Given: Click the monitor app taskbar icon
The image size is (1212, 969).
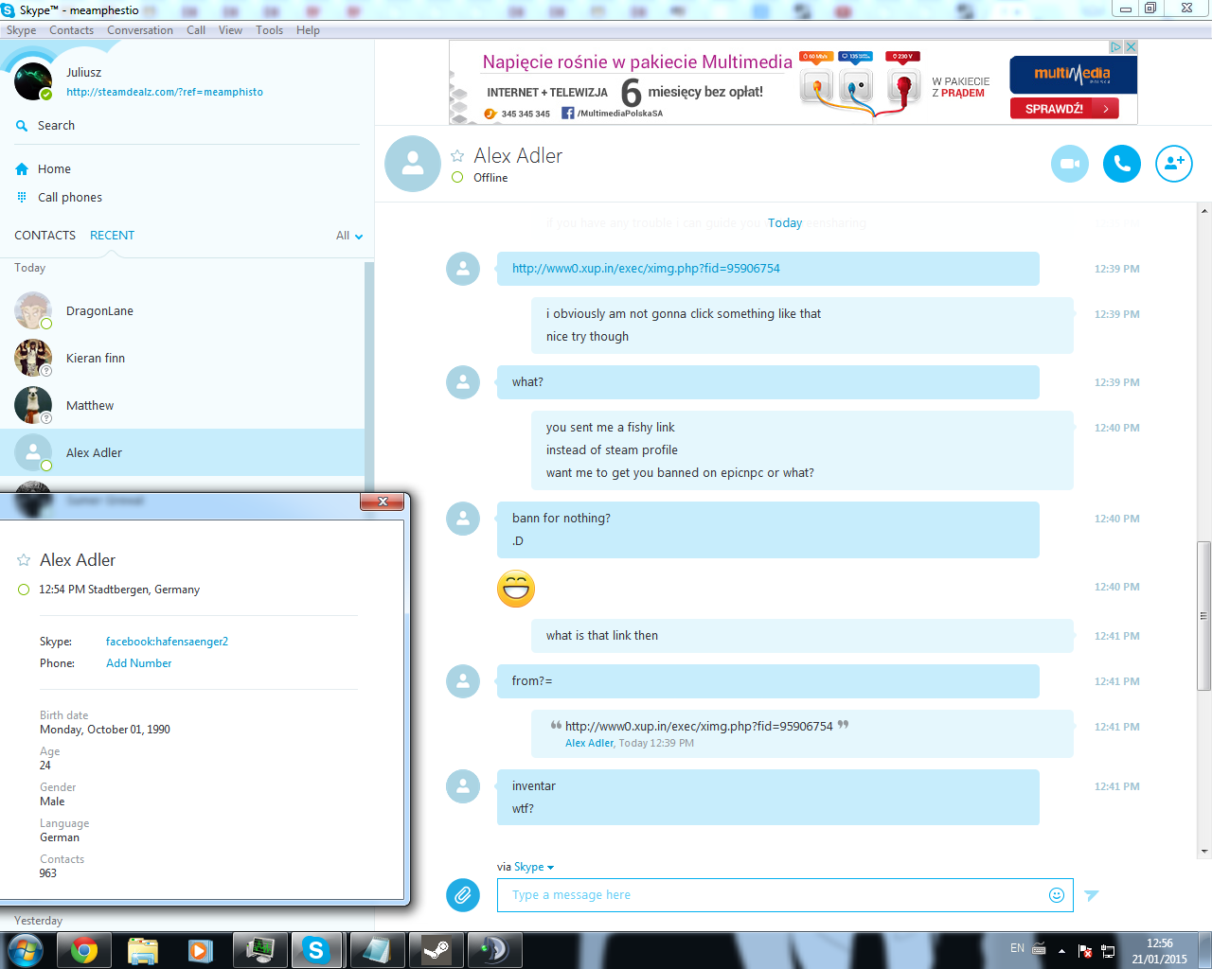Looking at the screenshot, I should tap(258, 950).
